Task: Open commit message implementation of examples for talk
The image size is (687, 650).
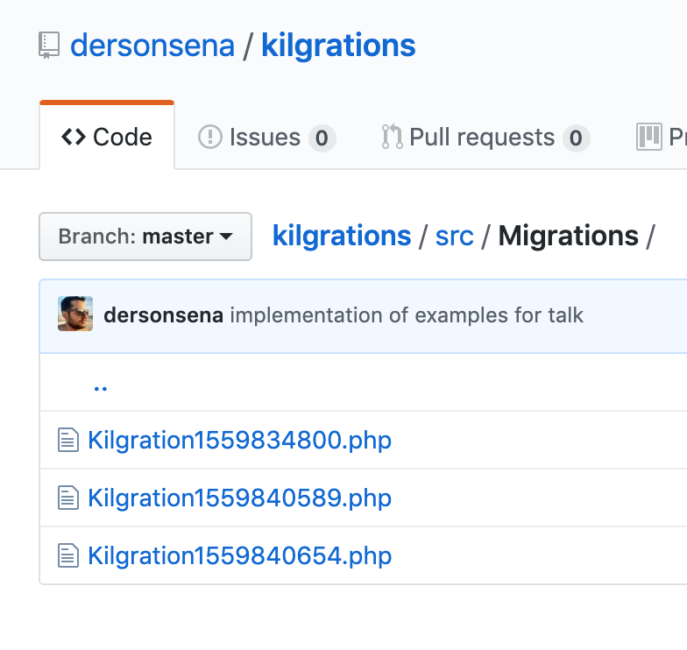Action: [407, 315]
